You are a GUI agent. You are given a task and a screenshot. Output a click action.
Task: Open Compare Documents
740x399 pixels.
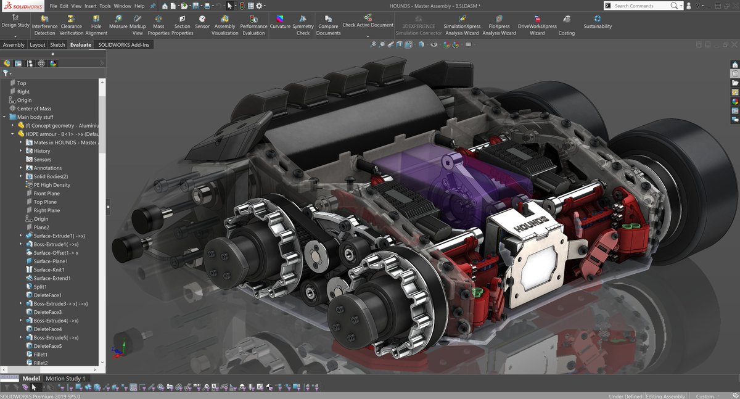pos(328,25)
